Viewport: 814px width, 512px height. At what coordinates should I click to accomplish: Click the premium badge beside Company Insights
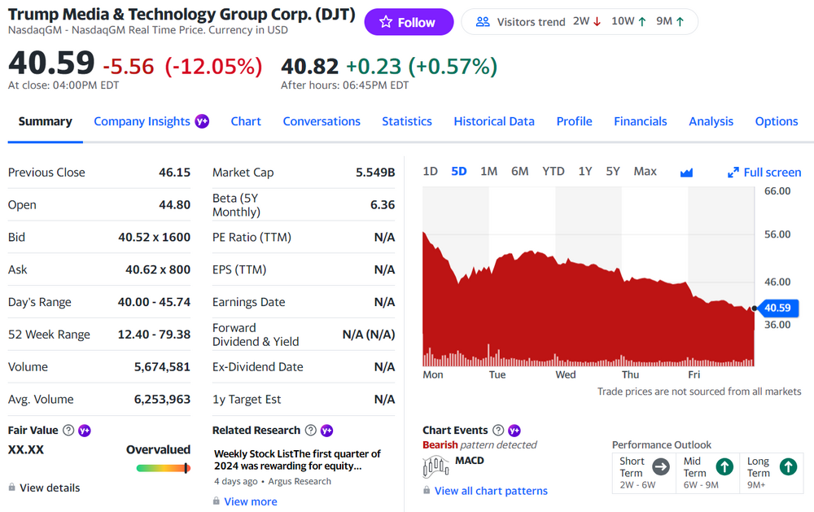[202, 121]
